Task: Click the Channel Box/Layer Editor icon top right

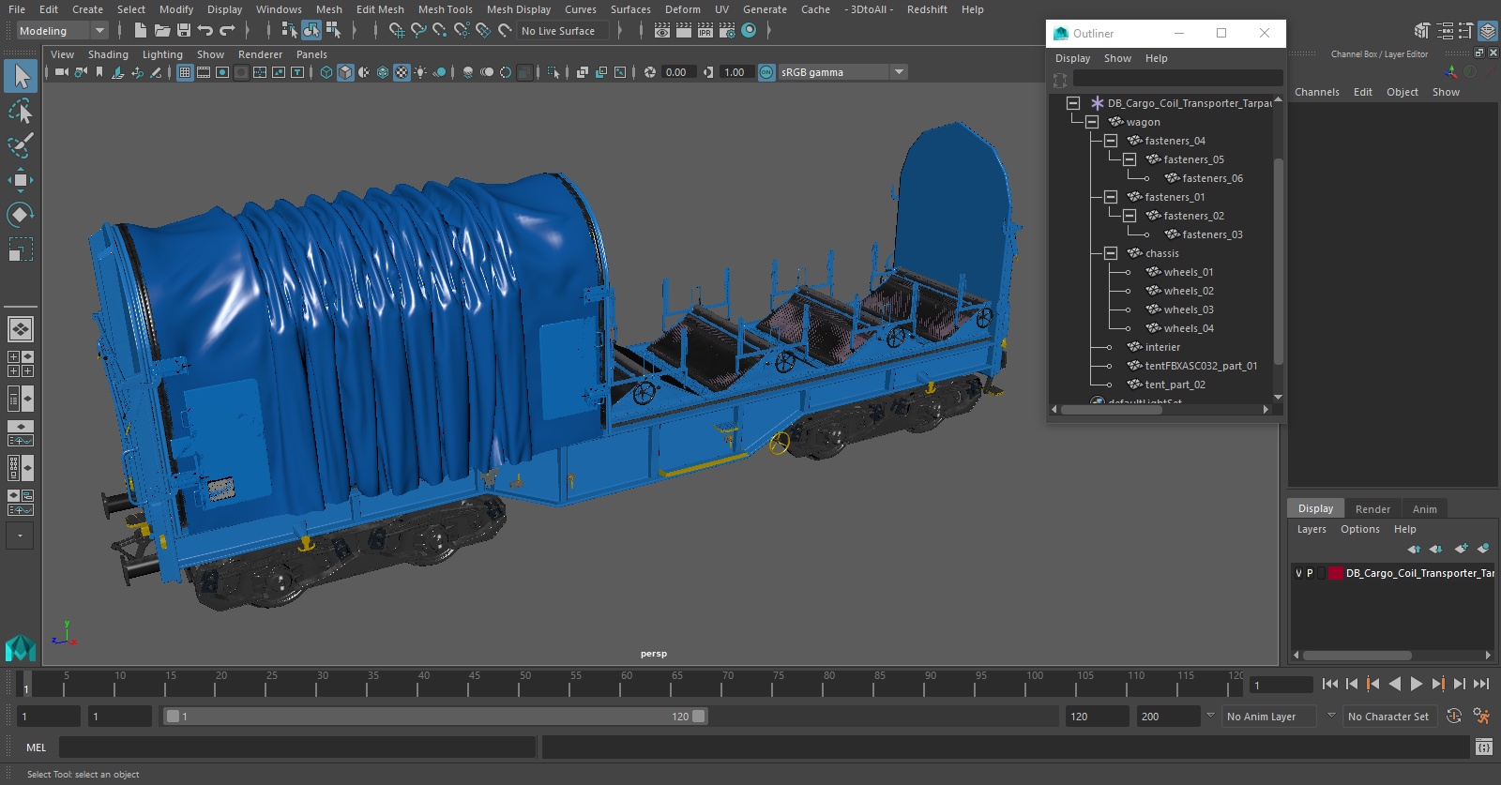Action: tap(1488, 31)
